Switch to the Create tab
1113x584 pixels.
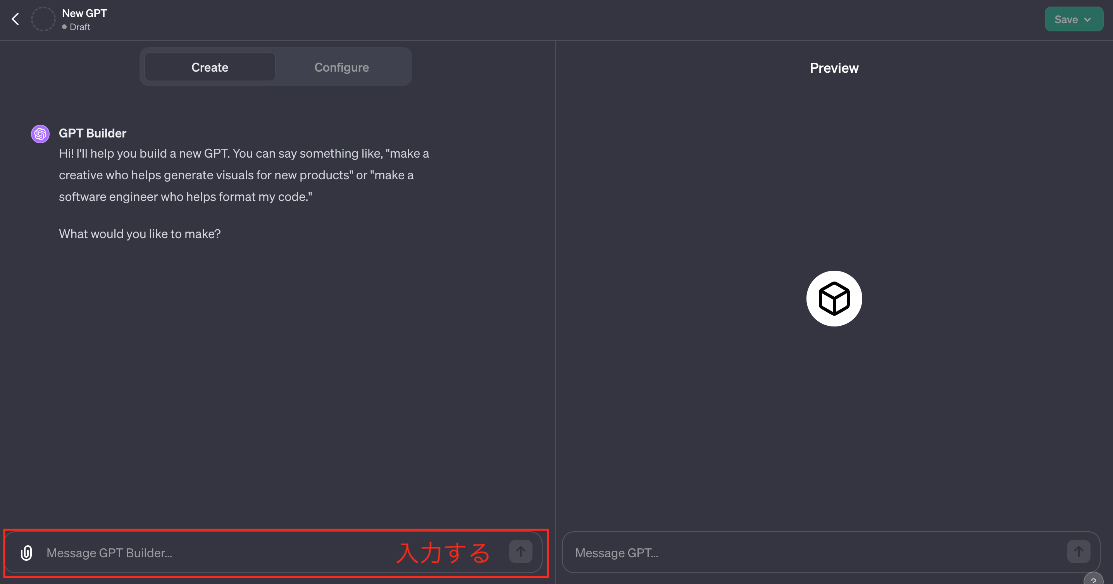(210, 67)
